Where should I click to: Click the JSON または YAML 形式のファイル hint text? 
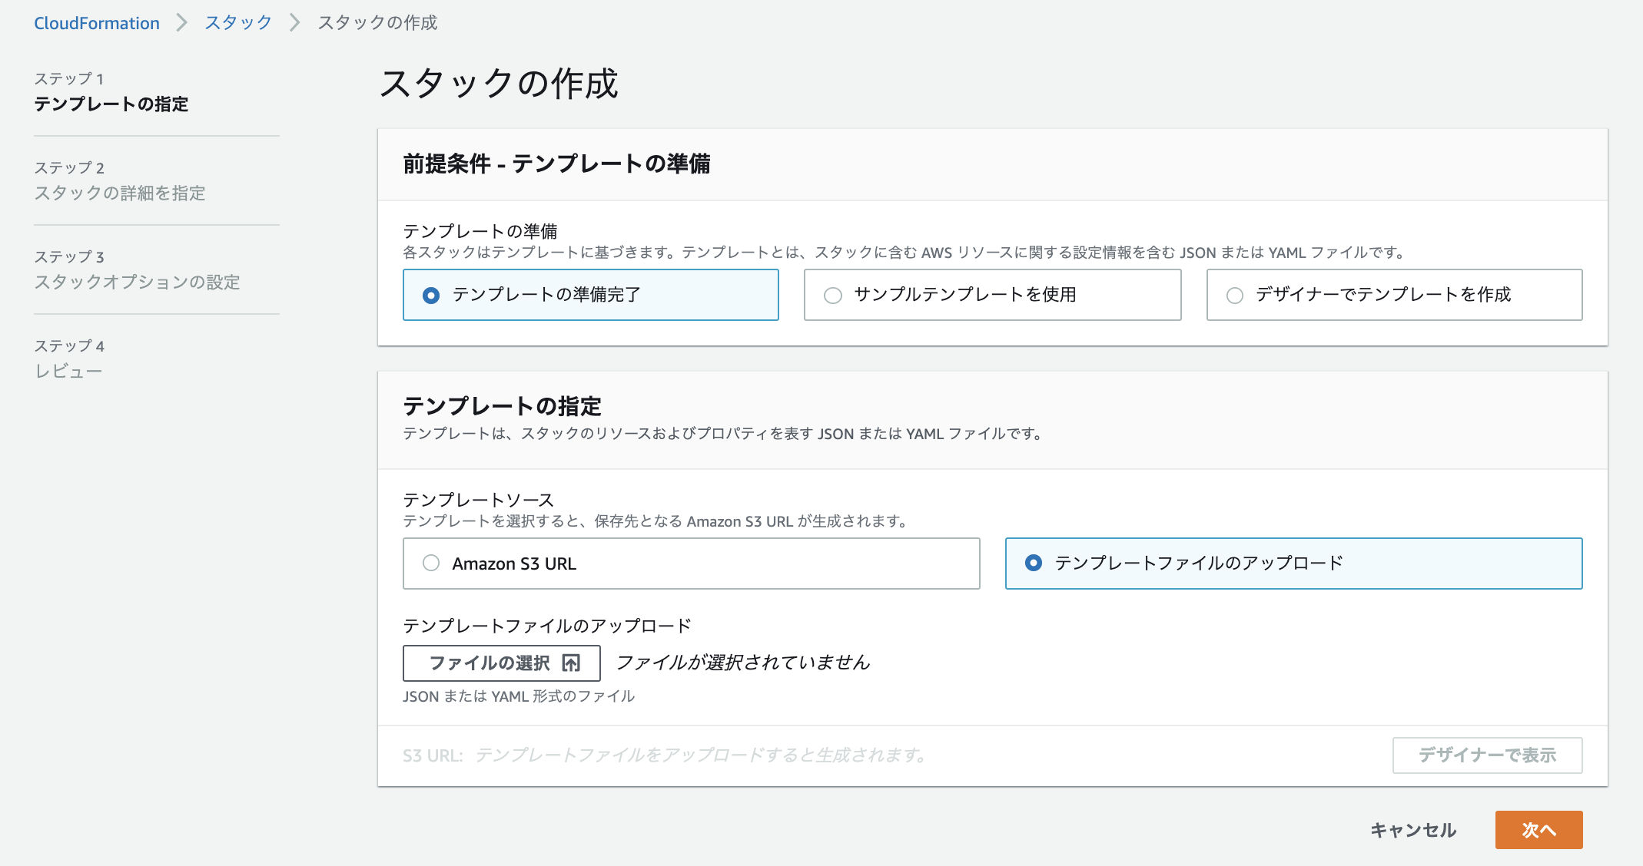click(x=519, y=696)
